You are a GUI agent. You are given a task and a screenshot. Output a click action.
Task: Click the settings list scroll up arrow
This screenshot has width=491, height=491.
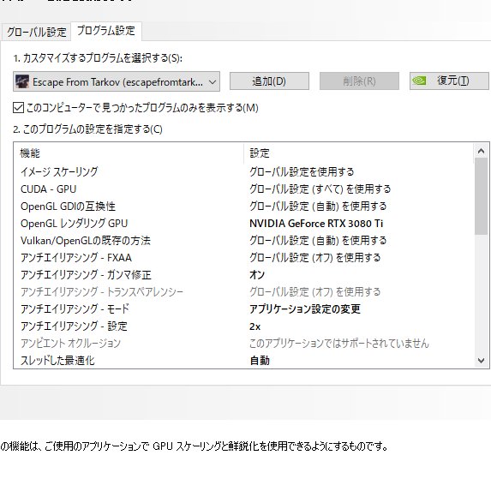click(x=482, y=152)
